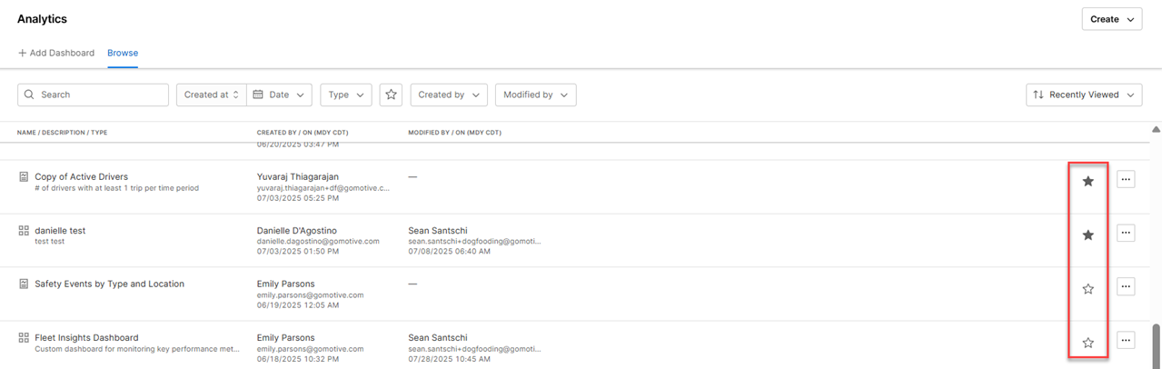1162x369 pixels.
Task: Open the ellipsis menu for danielle test
Action: [1126, 234]
